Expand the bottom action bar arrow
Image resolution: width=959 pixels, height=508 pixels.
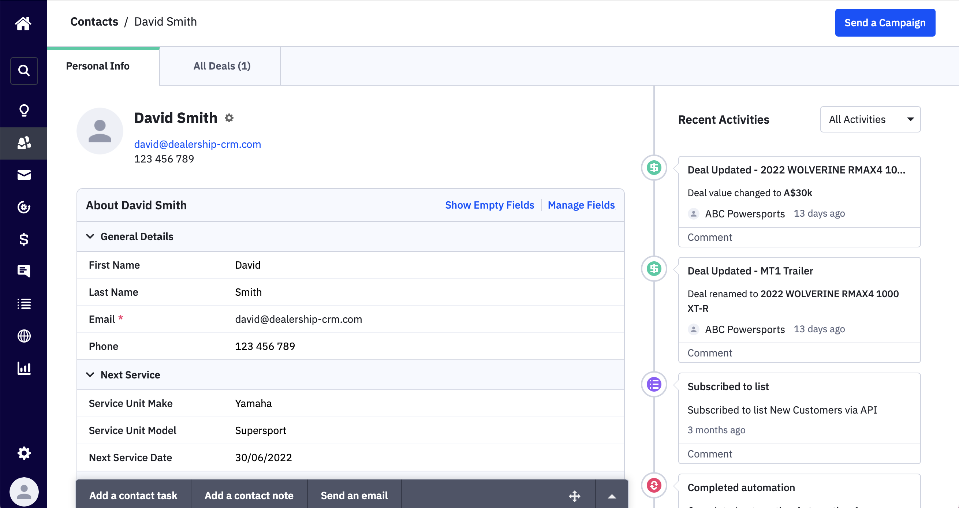click(x=612, y=496)
